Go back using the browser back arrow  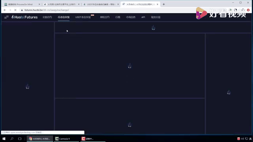coord(5,10)
